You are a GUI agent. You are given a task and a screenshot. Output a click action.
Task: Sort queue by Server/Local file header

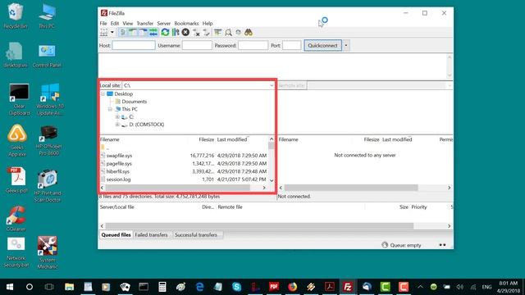coord(116,207)
